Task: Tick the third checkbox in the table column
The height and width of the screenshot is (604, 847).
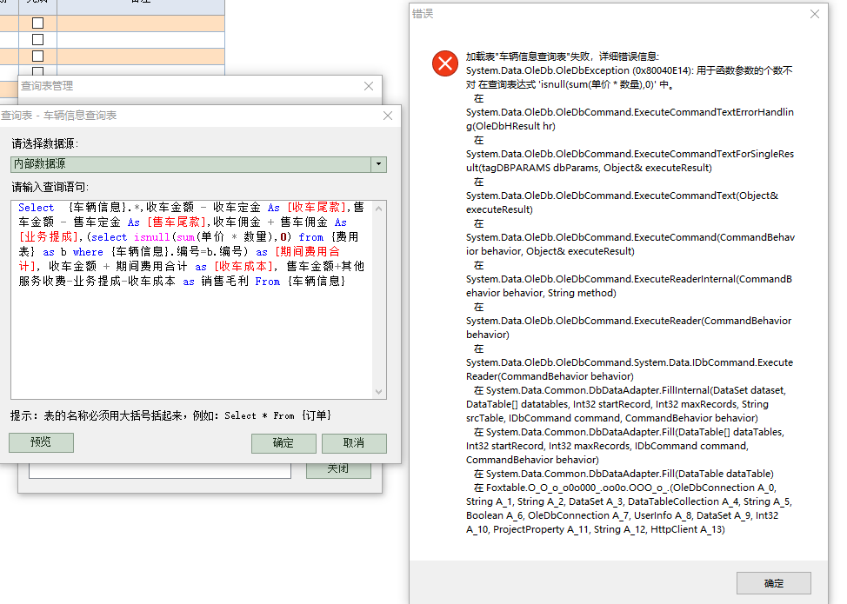Action: (x=37, y=56)
